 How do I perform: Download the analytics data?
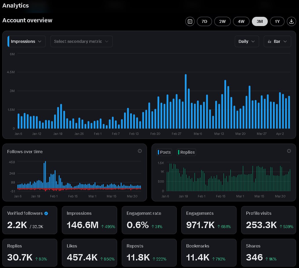click(291, 21)
